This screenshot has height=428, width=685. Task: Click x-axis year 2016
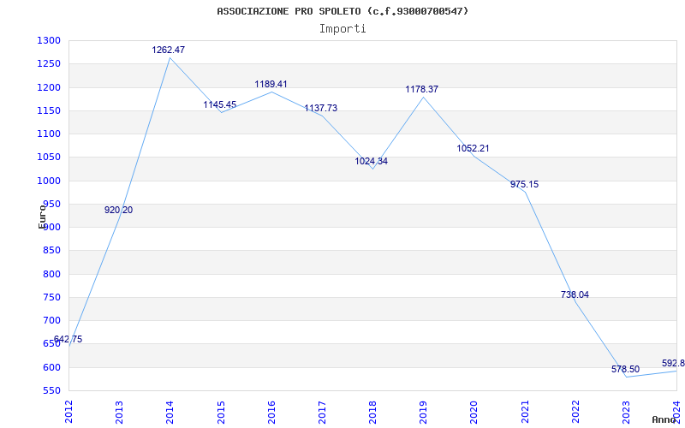[x=271, y=412]
